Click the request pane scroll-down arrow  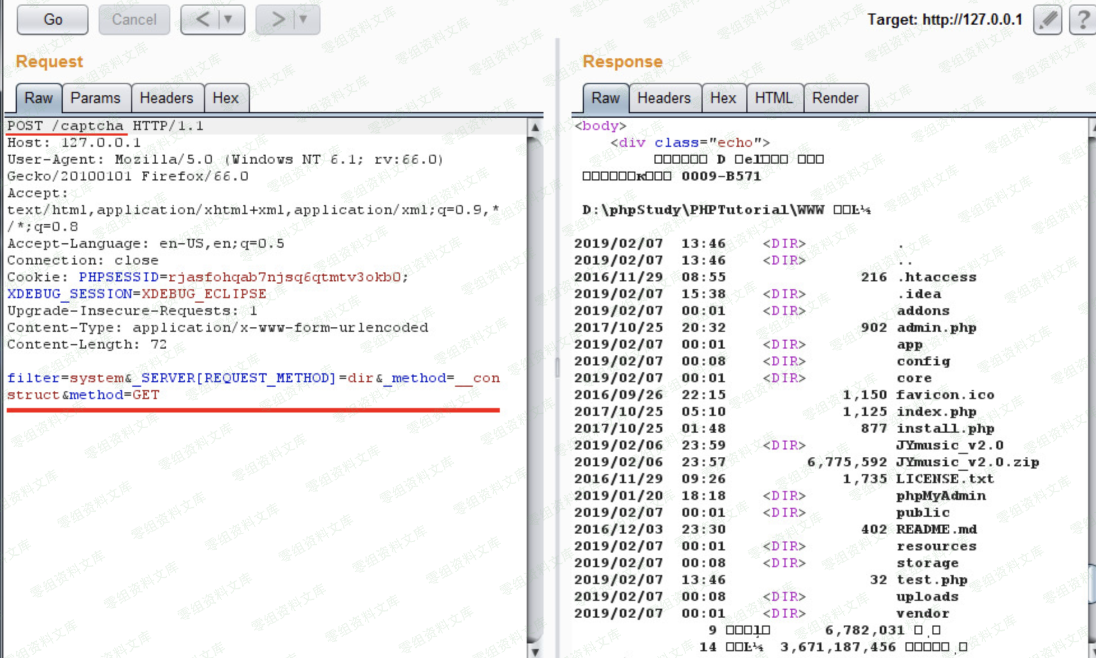click(535, 651)
